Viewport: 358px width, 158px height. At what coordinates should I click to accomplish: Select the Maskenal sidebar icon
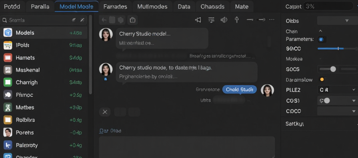tap(8, 70)
